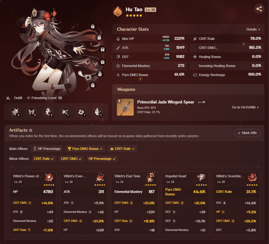The height and width of the screenshot is (244, 269).
Task: Open the Witch's Flower artifact card
Action: click(33, 203)
